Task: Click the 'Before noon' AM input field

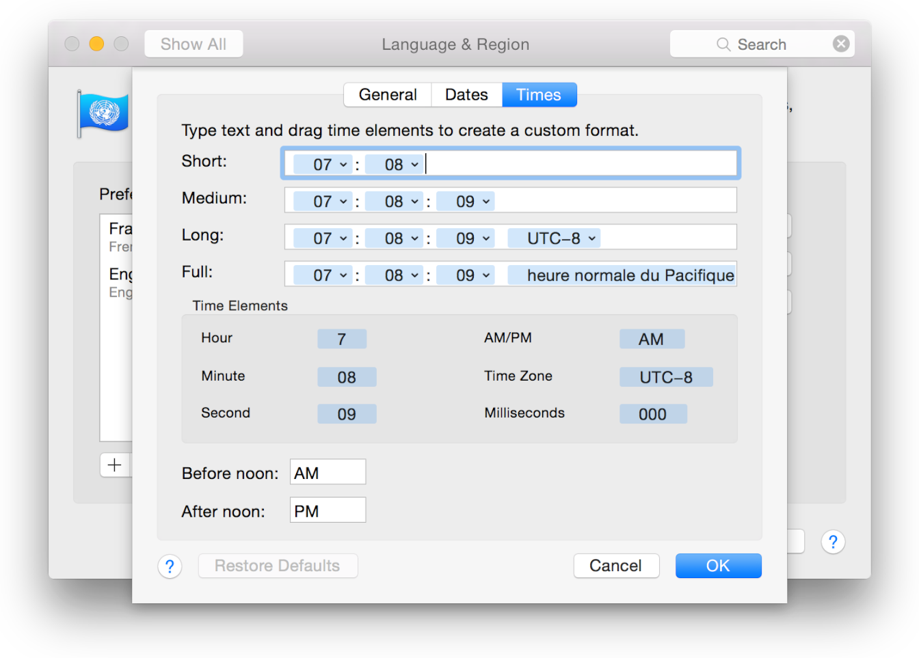Action: tap(327, 471)
